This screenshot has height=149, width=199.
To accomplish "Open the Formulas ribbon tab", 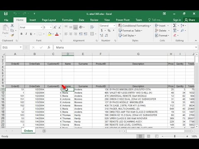I will tap(67, 20).
